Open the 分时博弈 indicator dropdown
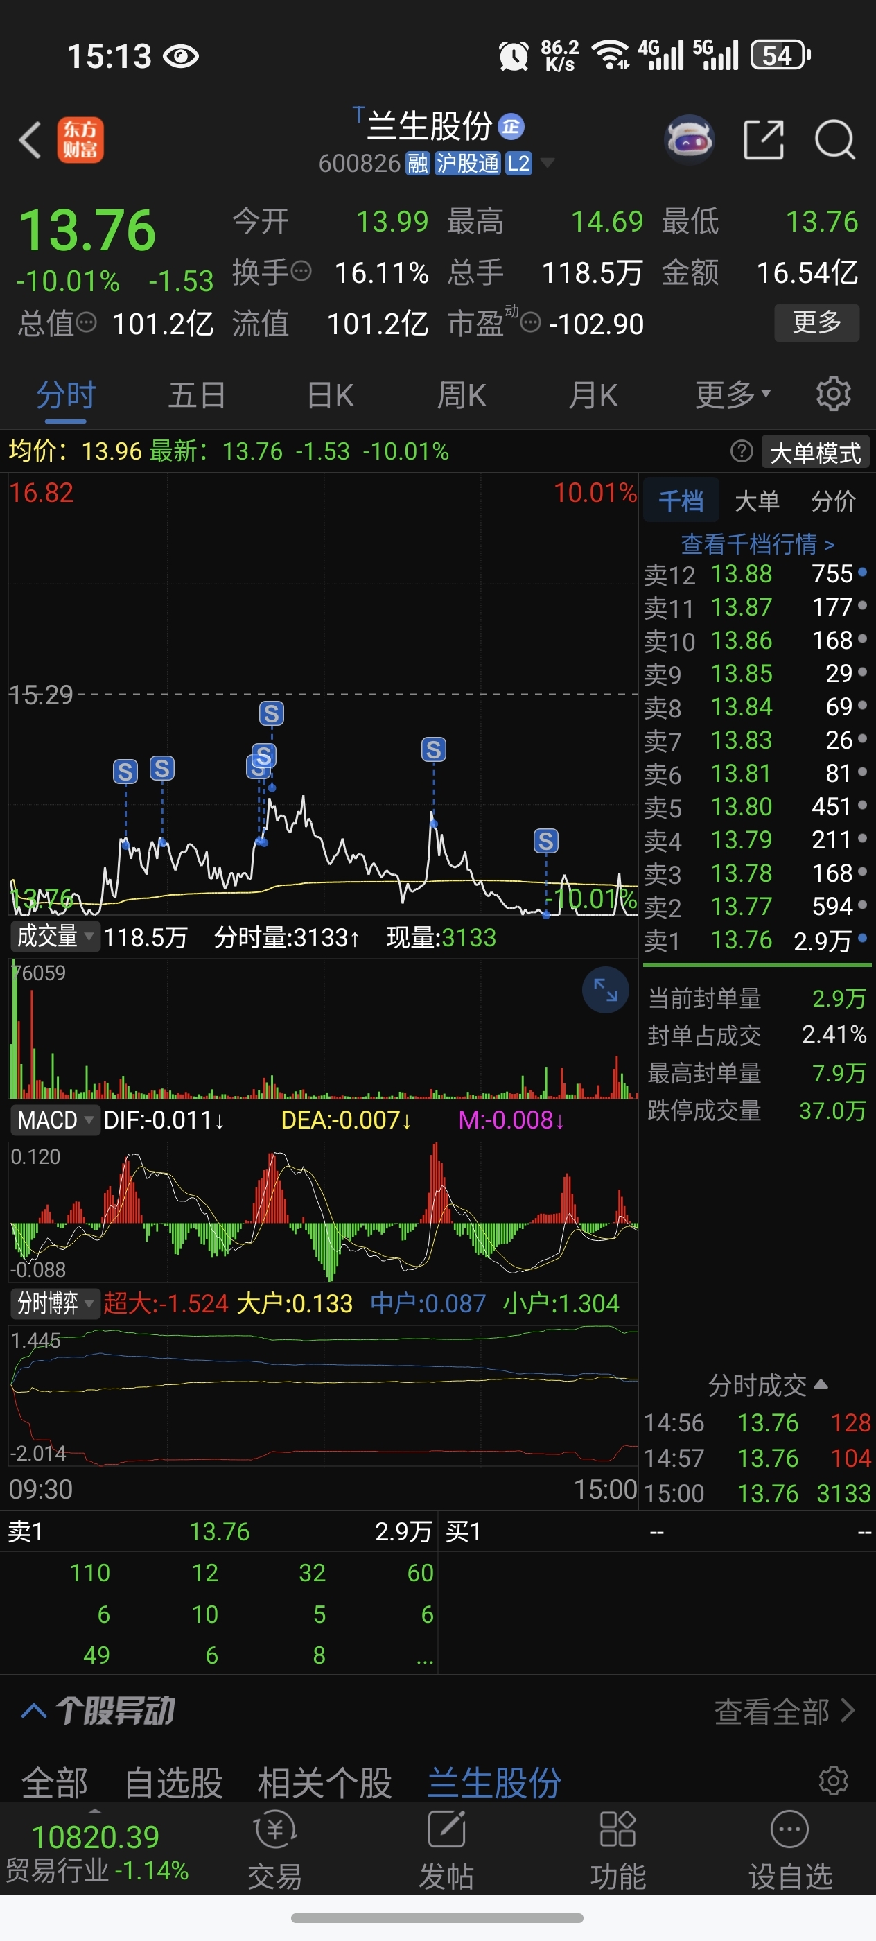The width and height of the screenshot is (876, 1941). coord(55,1303)
